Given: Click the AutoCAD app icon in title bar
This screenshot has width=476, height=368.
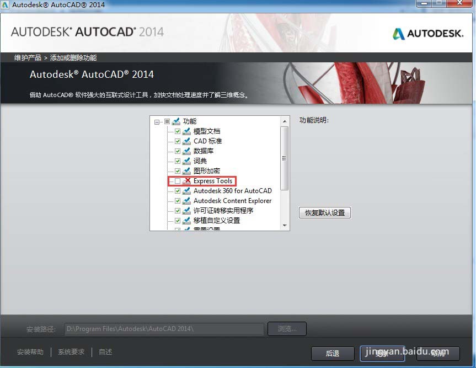Looking at the screenshot, I should tap(5, 5).
